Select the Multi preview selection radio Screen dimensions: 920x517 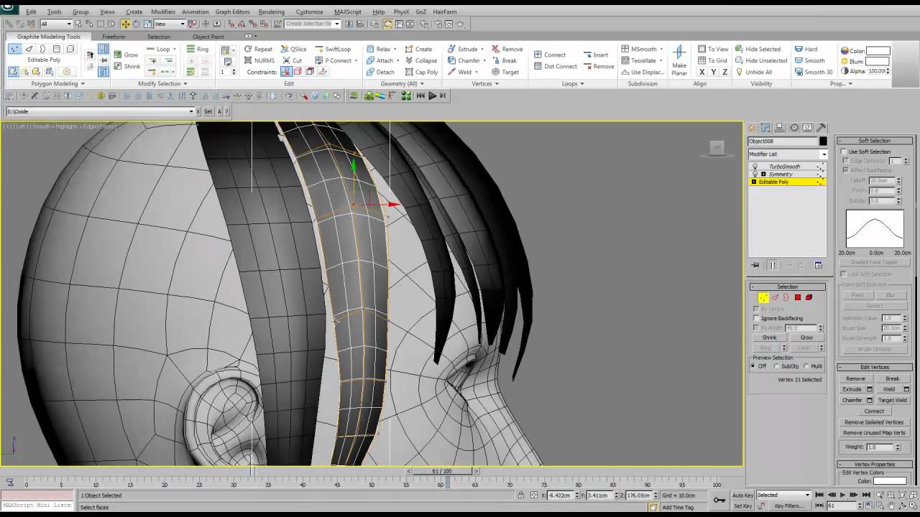pyautogui.click(x=806, y=366)
